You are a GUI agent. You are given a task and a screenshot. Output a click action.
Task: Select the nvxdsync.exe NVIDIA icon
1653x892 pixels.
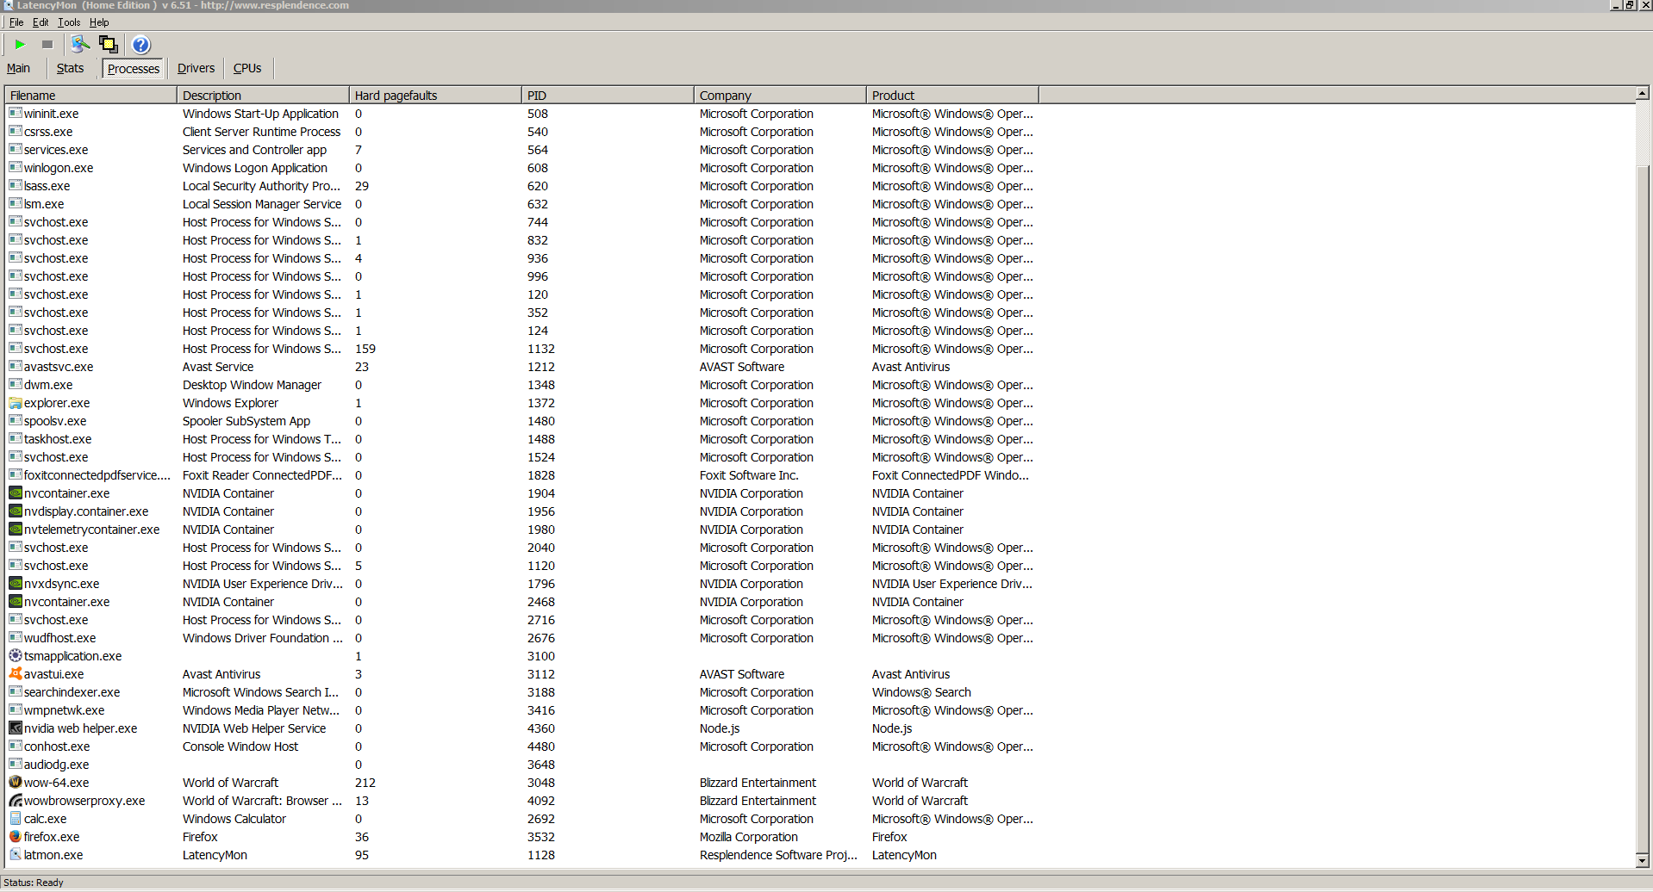pos(16,584)
